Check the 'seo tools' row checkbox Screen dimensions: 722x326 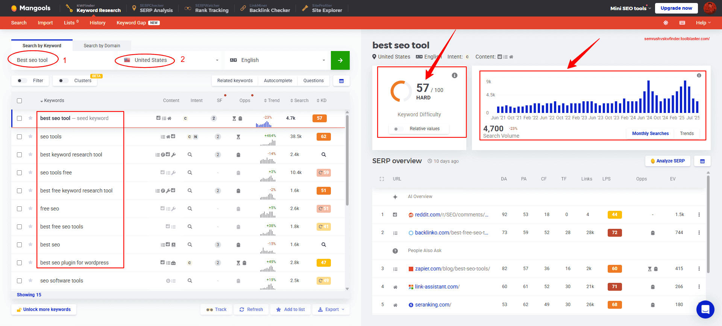pos(20,137)
